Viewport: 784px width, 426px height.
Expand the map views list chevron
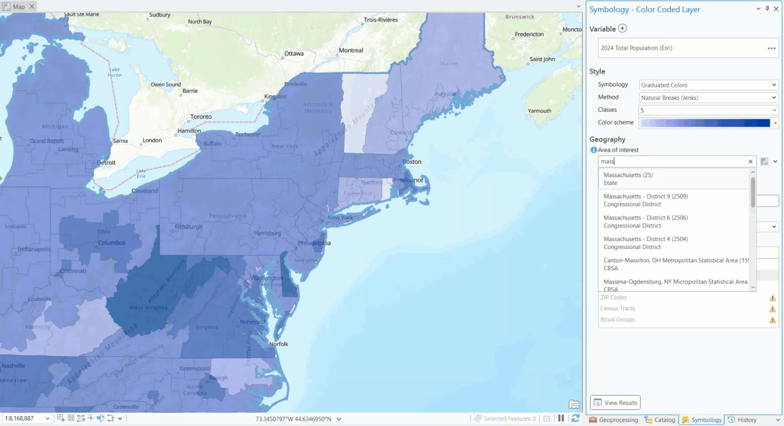579,6
